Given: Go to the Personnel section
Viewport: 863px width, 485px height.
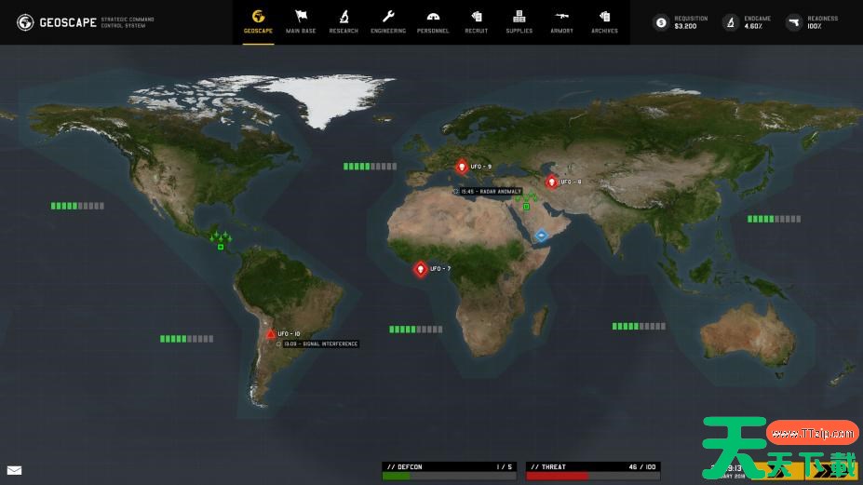Looking at the screenshot, I should click(x=432, y=21).
